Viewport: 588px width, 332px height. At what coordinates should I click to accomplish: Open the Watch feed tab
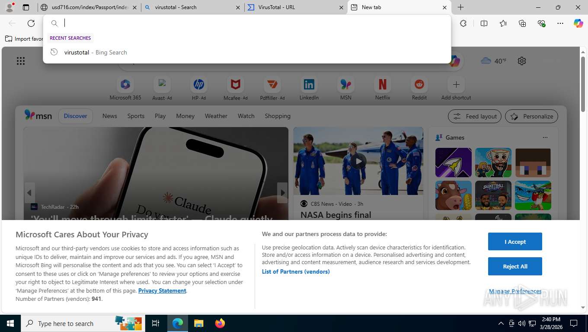pos(246,116)
